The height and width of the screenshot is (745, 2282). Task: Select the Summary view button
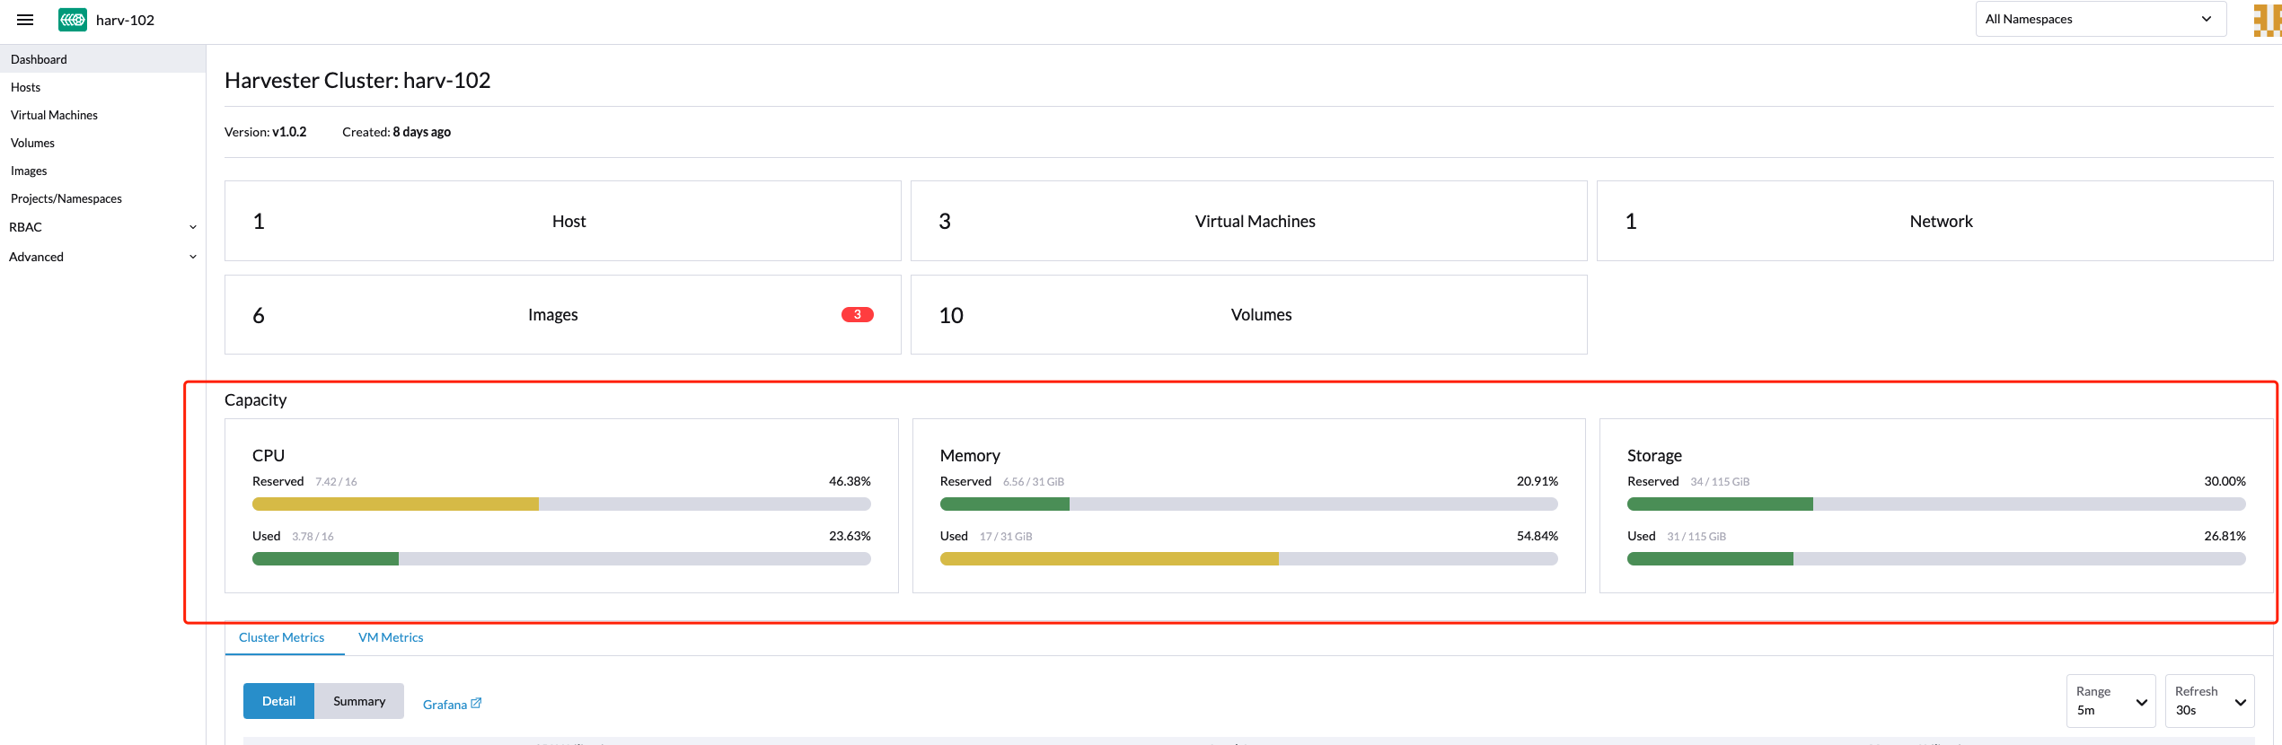click(359, 701)
